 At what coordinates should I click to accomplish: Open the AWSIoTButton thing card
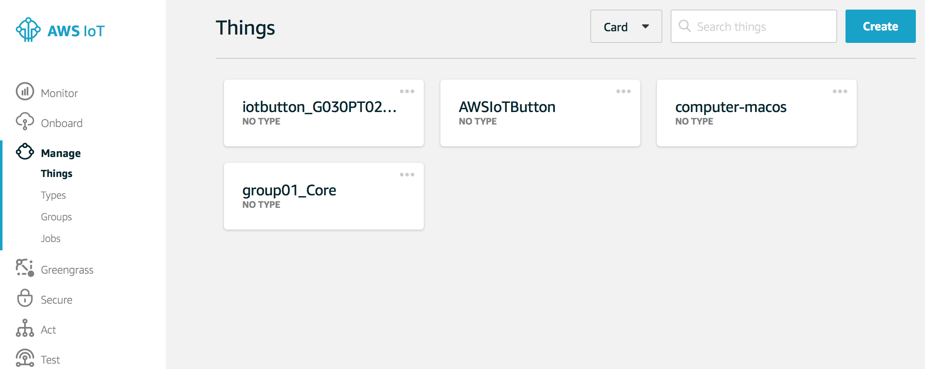click(540, 113)
